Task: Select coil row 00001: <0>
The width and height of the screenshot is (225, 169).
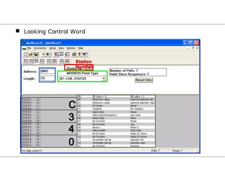Action: click(32, 99)
